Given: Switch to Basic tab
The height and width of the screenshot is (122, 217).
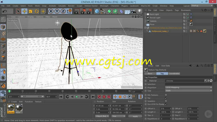Looking at the screenshot, I should 150,73.
